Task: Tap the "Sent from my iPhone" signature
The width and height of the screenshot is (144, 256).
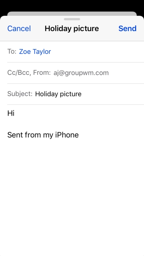Action: pyautogui.click(x=43, y=135)
